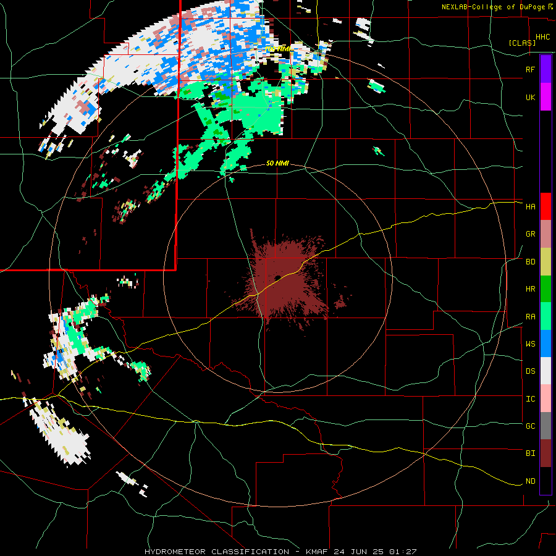This screenshot has width=556, height=556.
Task: Click the 'HA' legend label
Action: pyautogui.click(x=530, y=206)
